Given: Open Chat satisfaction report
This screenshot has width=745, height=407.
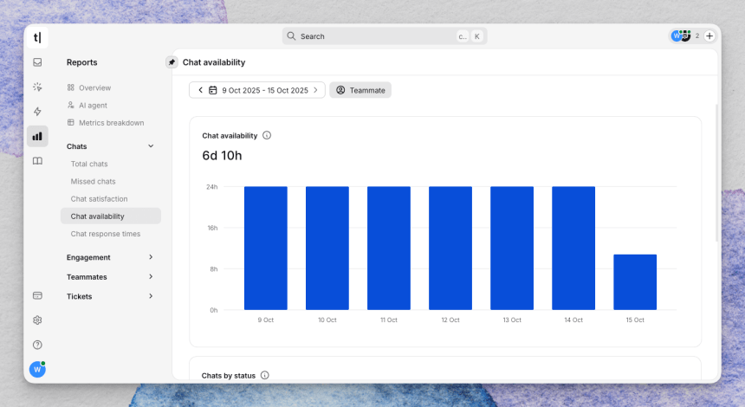Looking at the screenshot, I should 100,199.
